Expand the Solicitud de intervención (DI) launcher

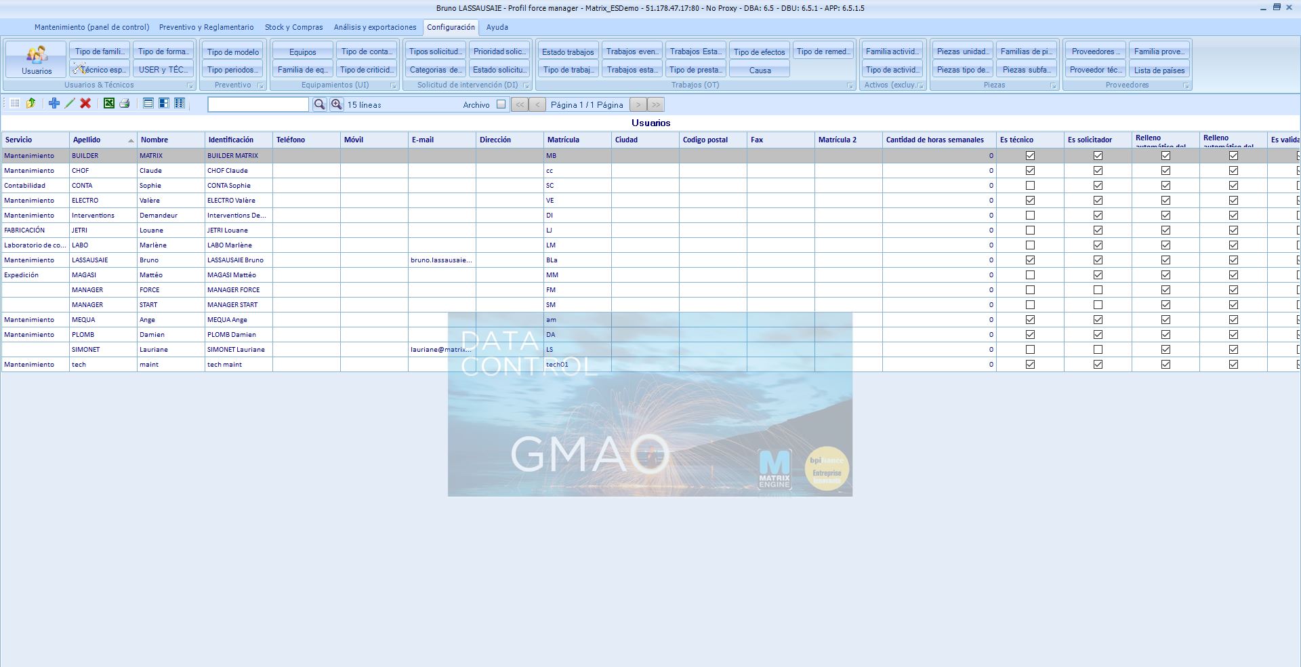click(x=526, y=86)
